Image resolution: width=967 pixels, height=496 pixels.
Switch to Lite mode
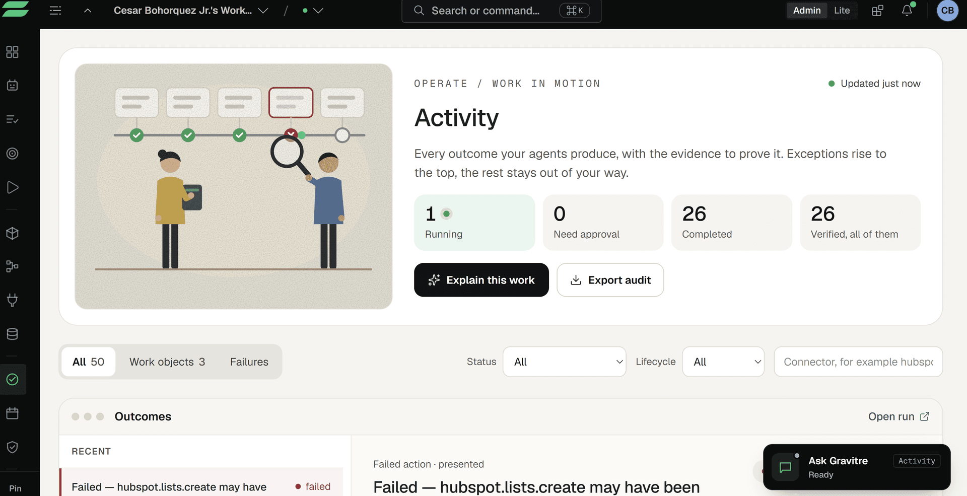(x=842, y=10)
